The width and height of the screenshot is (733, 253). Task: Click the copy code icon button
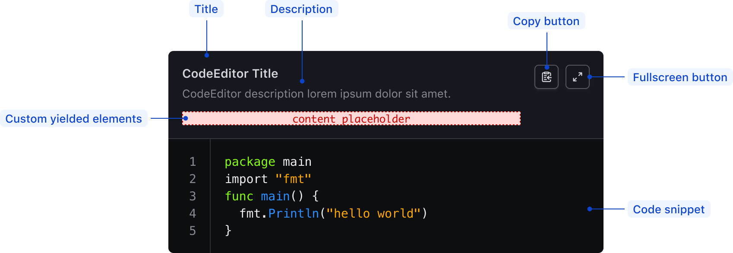pyautogui.click(x=547, y=77)
